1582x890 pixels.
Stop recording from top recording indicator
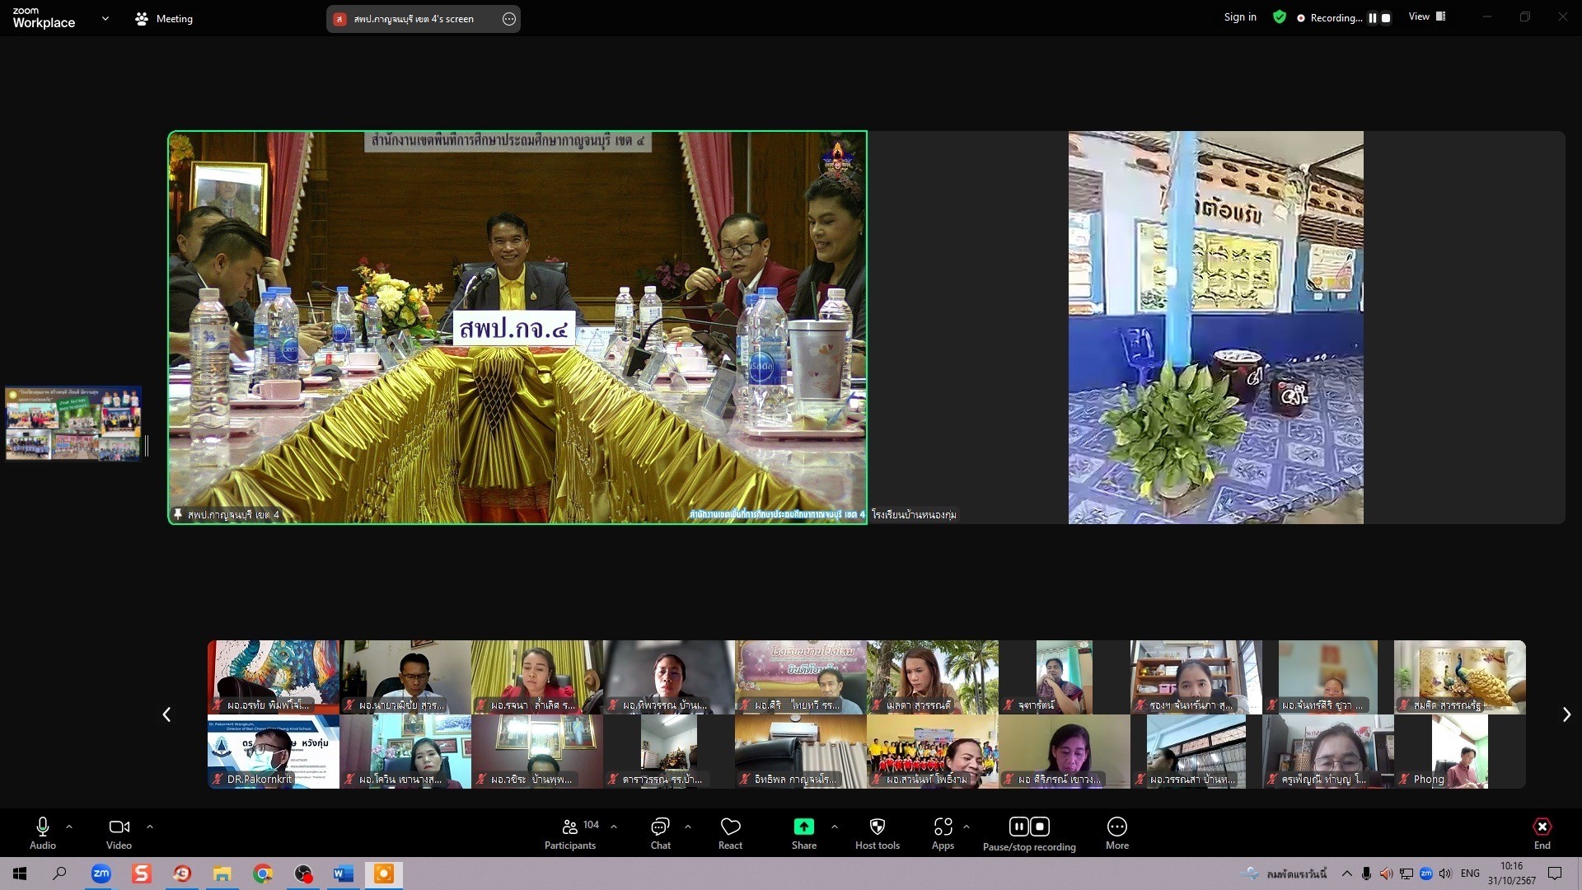point(1386,18)
